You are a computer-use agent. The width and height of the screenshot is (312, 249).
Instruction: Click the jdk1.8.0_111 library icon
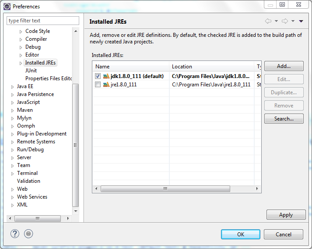click(x=106, y=76)
